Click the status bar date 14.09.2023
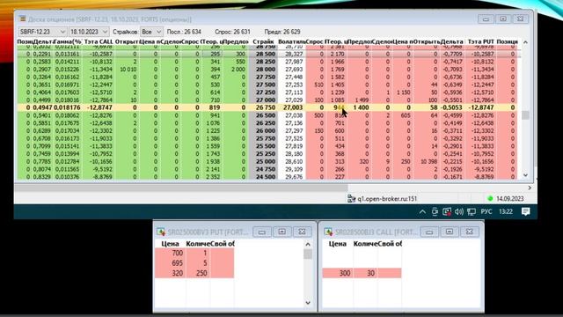The image size is (563, 317). (x=510, y=198)
